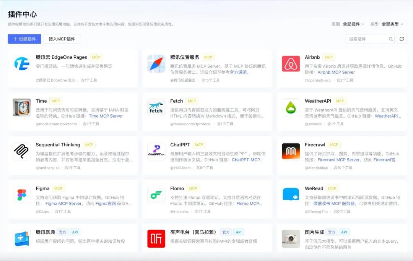Click the Sequential Thinking plugin title
The width and height of the screenshot is (413, 261).
(x=58, y=145)
